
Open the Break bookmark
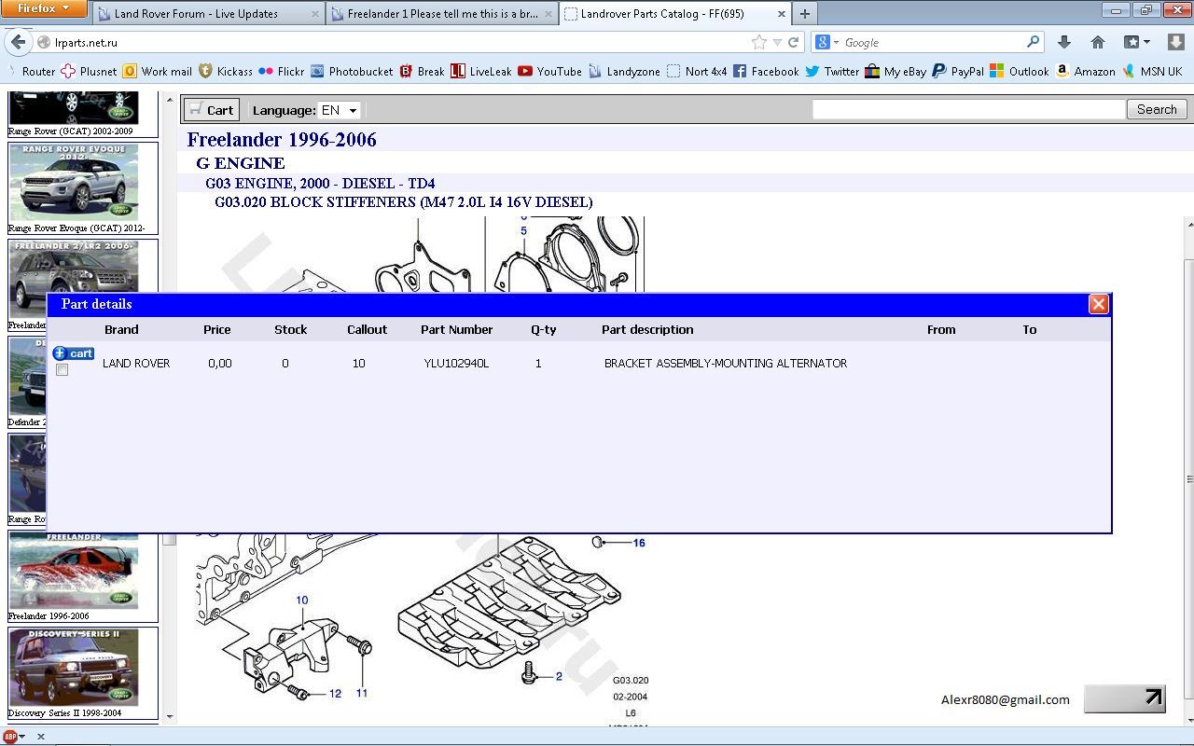tap(422, 71)
